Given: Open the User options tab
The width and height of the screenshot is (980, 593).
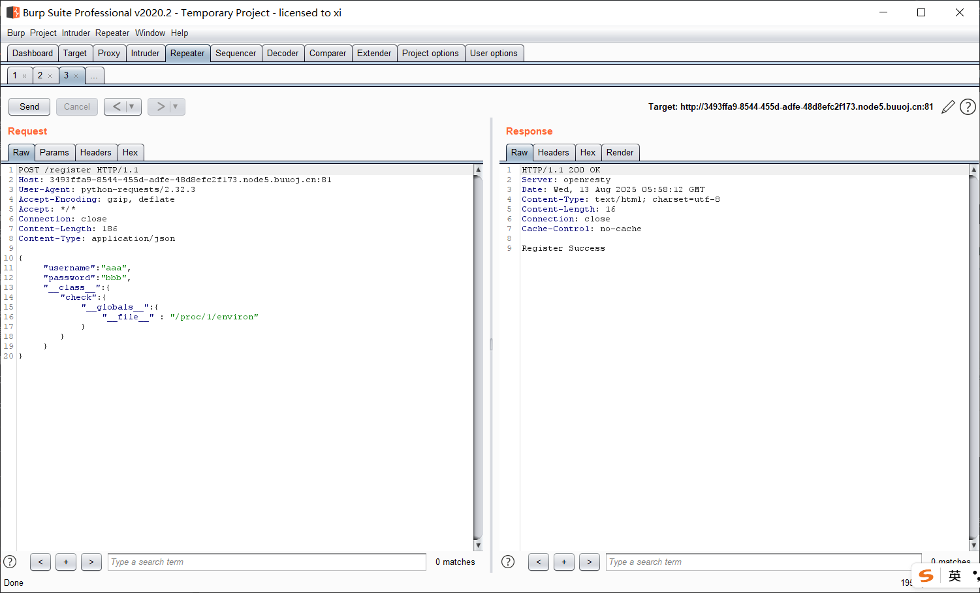Looking at the screenshot, I should point(494,54).
